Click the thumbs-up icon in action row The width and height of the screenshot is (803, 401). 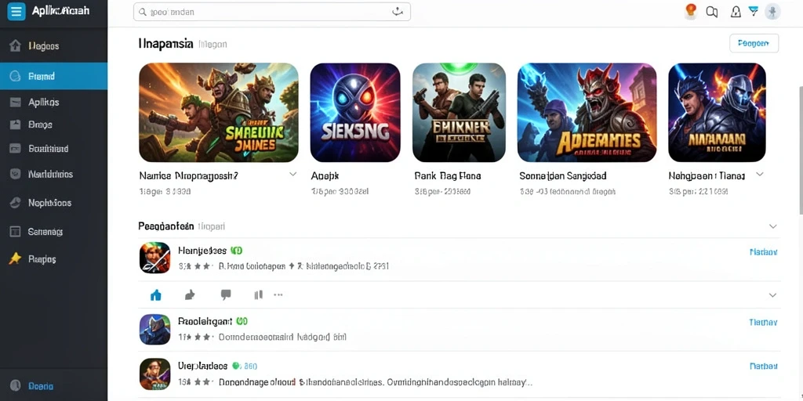click(x=190, y=294)
